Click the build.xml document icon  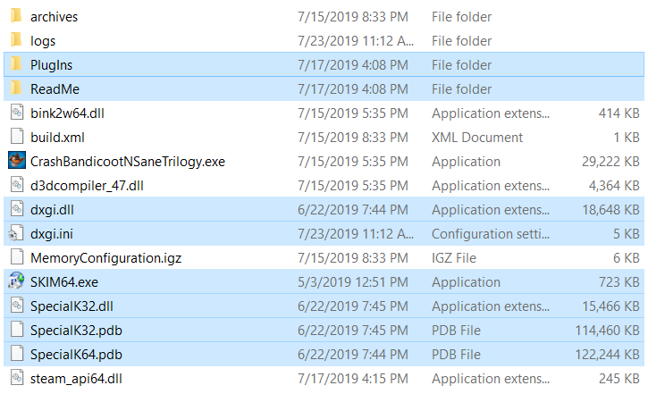[16, 138]
